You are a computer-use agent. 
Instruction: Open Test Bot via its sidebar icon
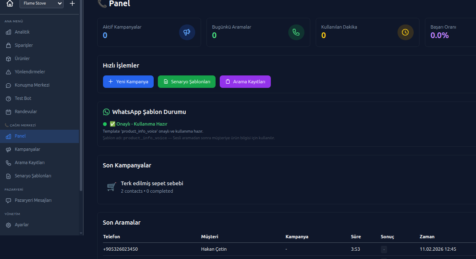(x=8, y=98)
